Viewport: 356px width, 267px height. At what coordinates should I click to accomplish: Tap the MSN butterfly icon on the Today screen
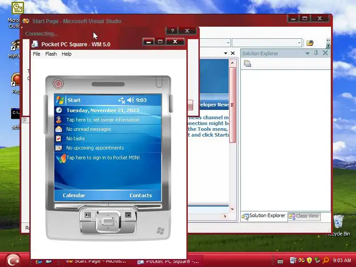tap(61, 158)
